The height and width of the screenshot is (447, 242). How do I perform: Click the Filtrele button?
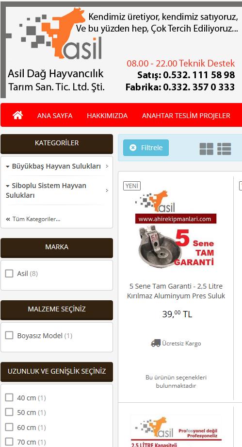click(x=146, y=148)
